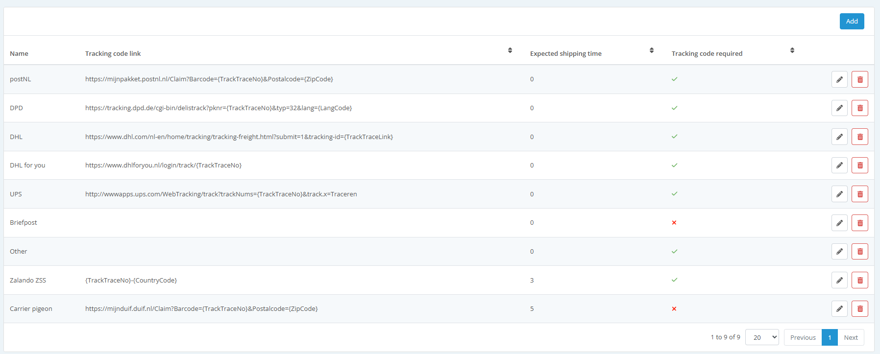Click the '1 to 9 of 9' text
The height and width of the screenshot is (354, 880).
click(726, 337)
